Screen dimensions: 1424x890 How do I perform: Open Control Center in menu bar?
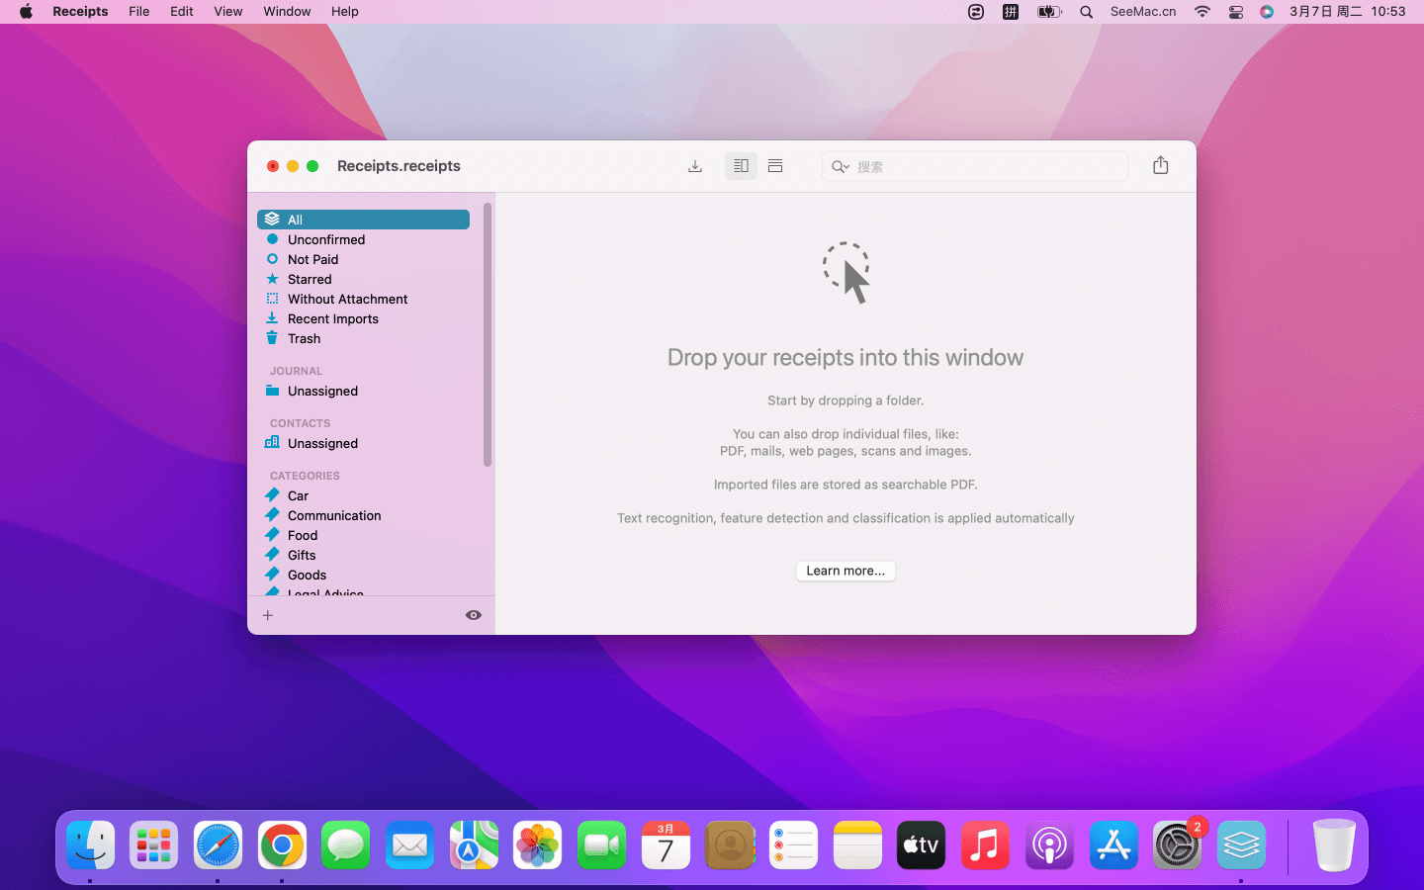(x=1235, y=12)
